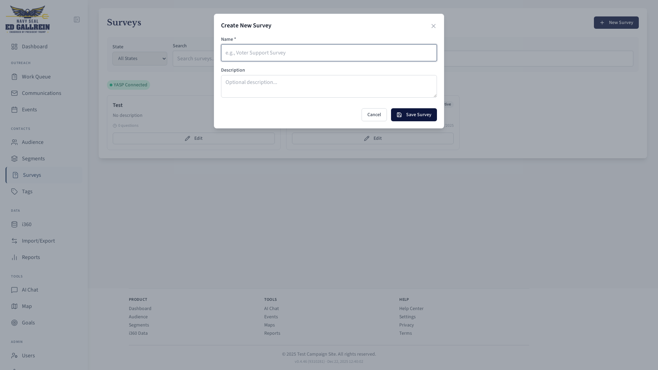Open Import/Export from the sidebar
The height and width of the screenshot is (370, 658).
[38, 241]
